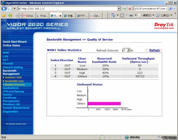Expand the Home button dropdown arrow

(118, 15)
